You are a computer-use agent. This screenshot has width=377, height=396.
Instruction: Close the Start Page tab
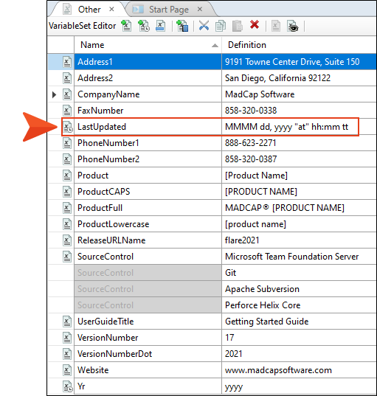200,10
